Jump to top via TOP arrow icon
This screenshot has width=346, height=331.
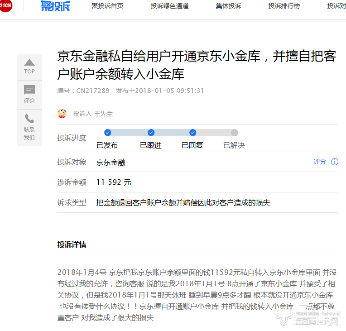[x=29, y=62]
